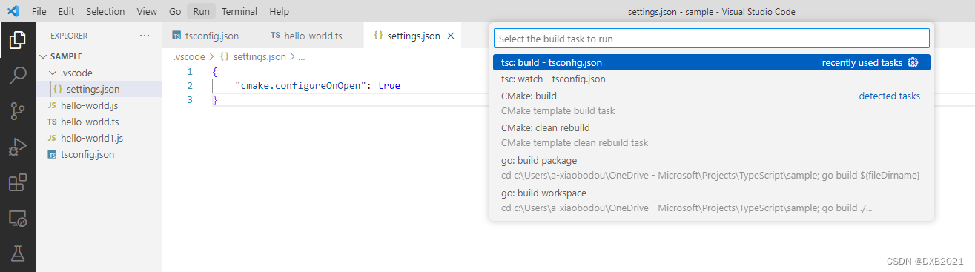
Task: Click settings.json in the breadcrumb path
Action: click(x=260, y=56)
